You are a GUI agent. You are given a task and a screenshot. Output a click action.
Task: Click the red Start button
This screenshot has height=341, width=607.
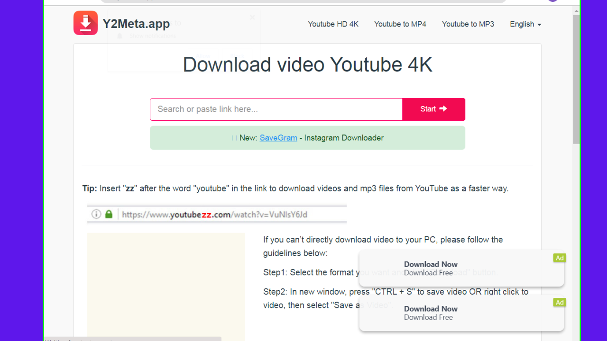click(433, 109)
